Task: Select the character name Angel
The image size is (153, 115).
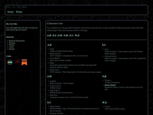Action: pos(52,49)
